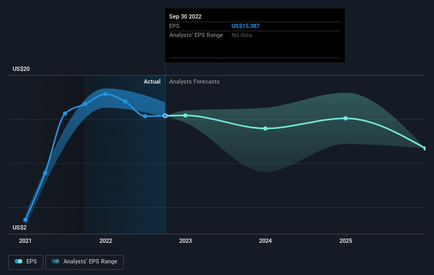Viewport: 434px width, 275px height.
Task: Click the Sep 30 2022 tooltip date
Action: [185, 16]
